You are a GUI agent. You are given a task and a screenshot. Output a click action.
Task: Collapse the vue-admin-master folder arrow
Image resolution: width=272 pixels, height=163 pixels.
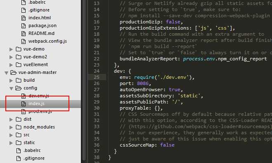click(x=7, y=73)
